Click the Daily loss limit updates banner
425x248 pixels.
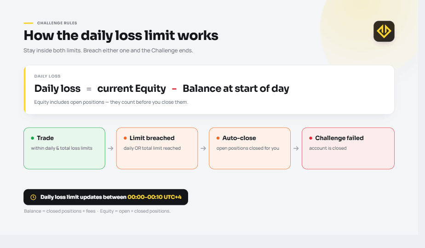(106, 197)
